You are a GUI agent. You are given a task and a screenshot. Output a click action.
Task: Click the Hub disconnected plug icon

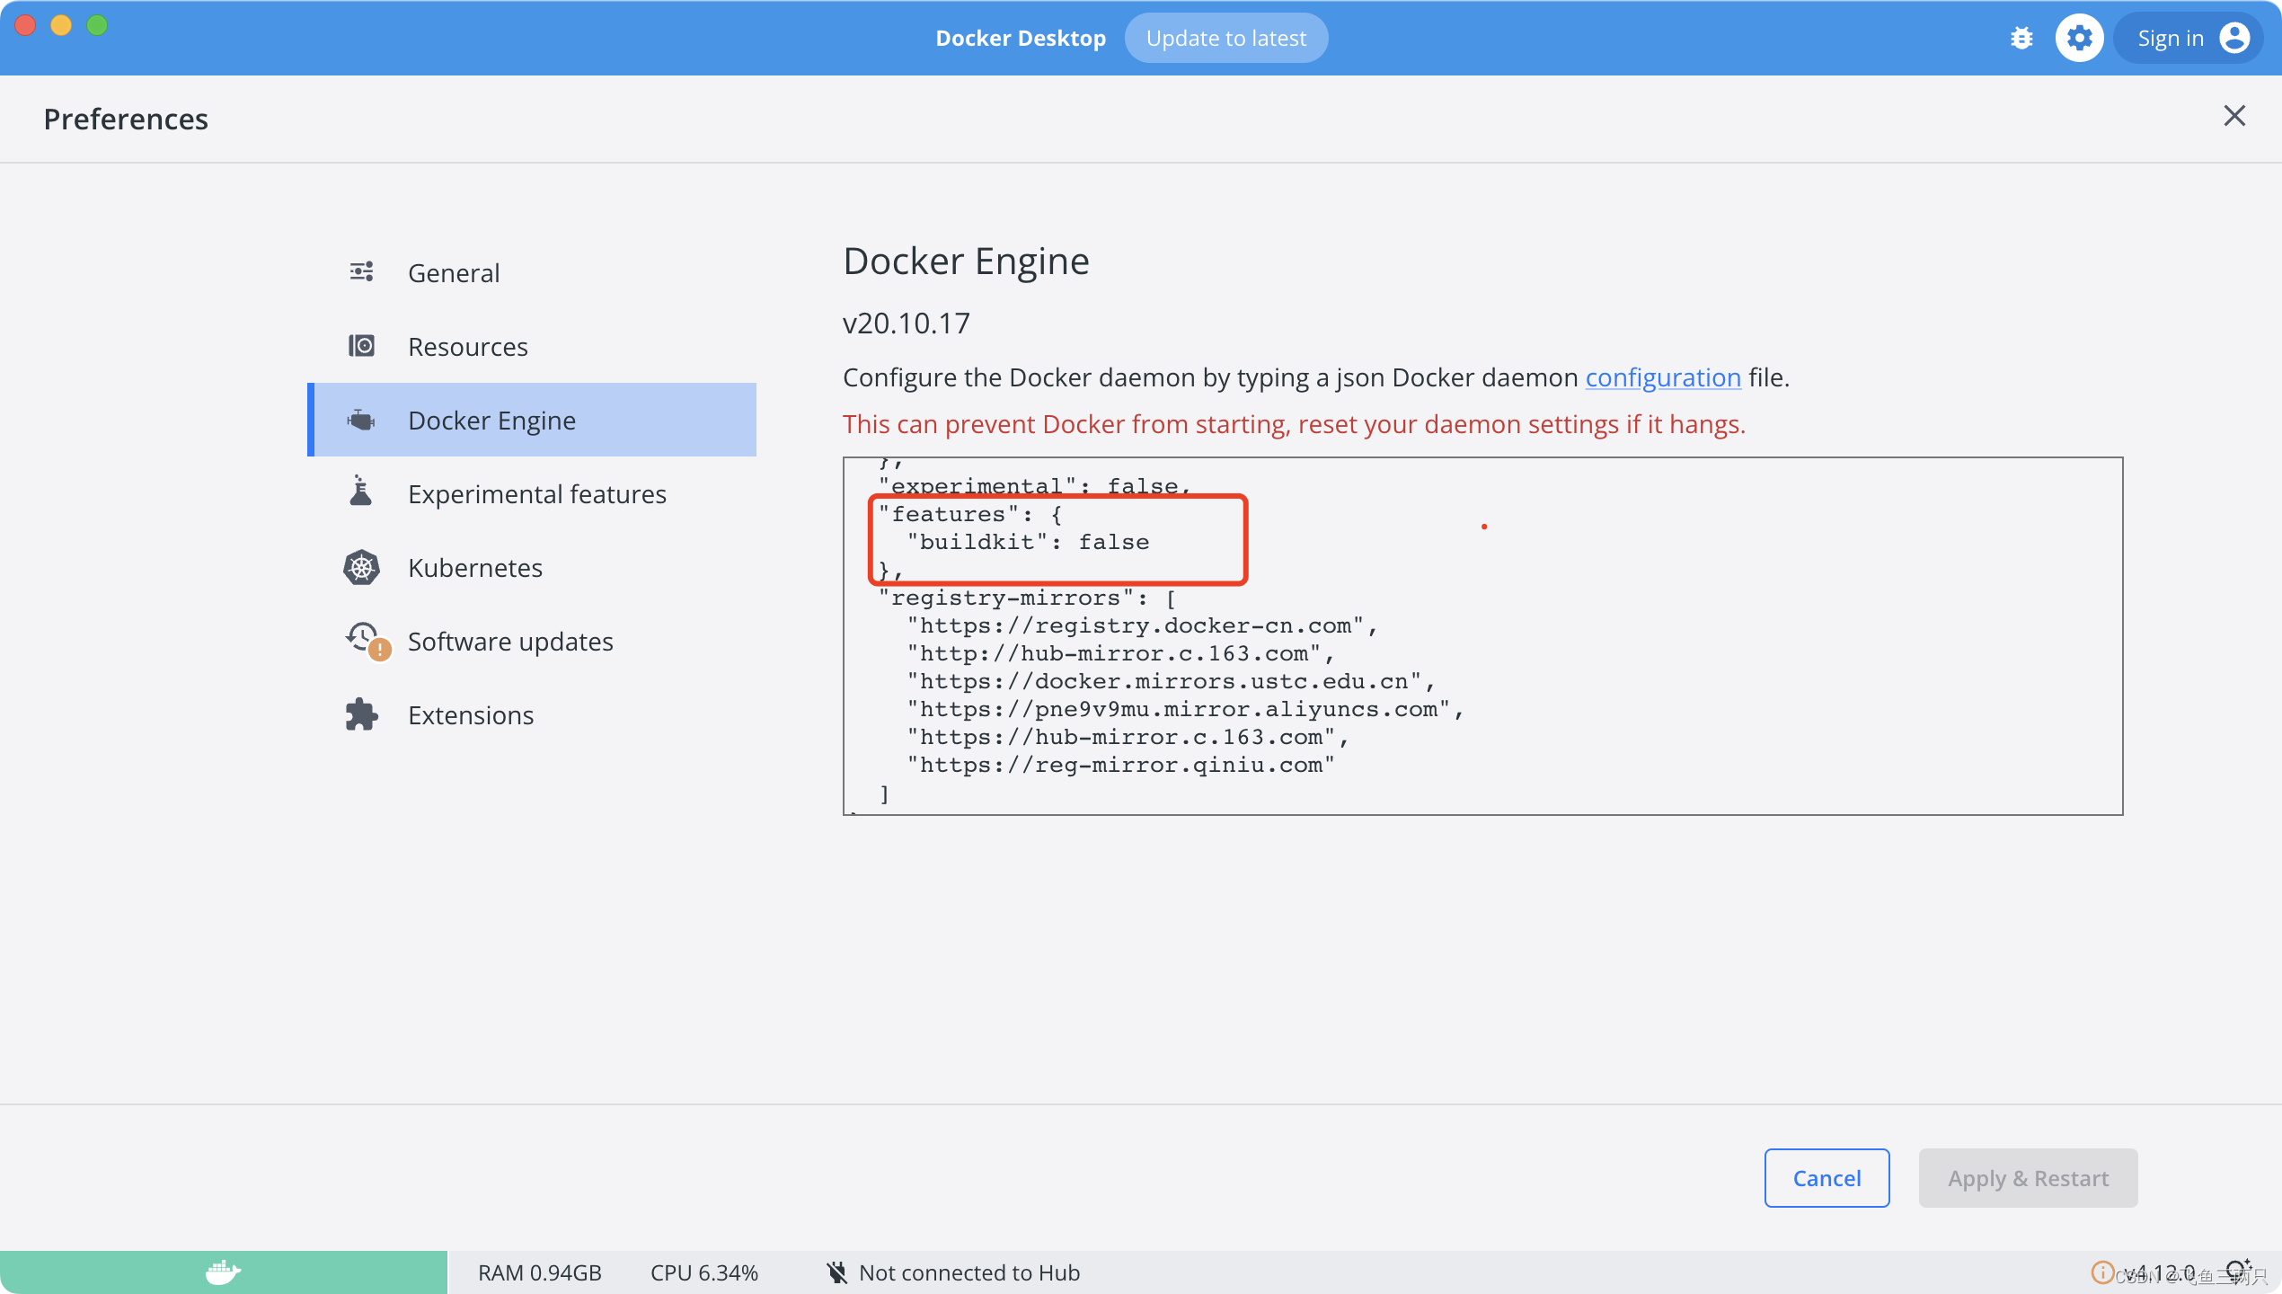[836, 1272]
